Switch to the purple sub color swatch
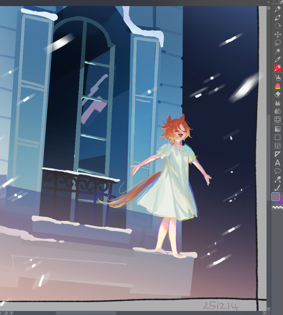 click(280, 201)
